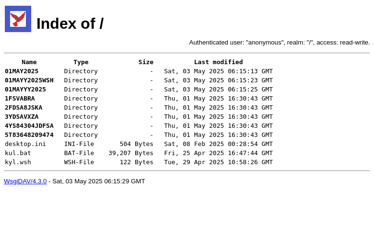Click the date Sat, 03 May 2025 06:15:23 GMT
The height and width of the screenshot is (236, 374).
point(218,80)
